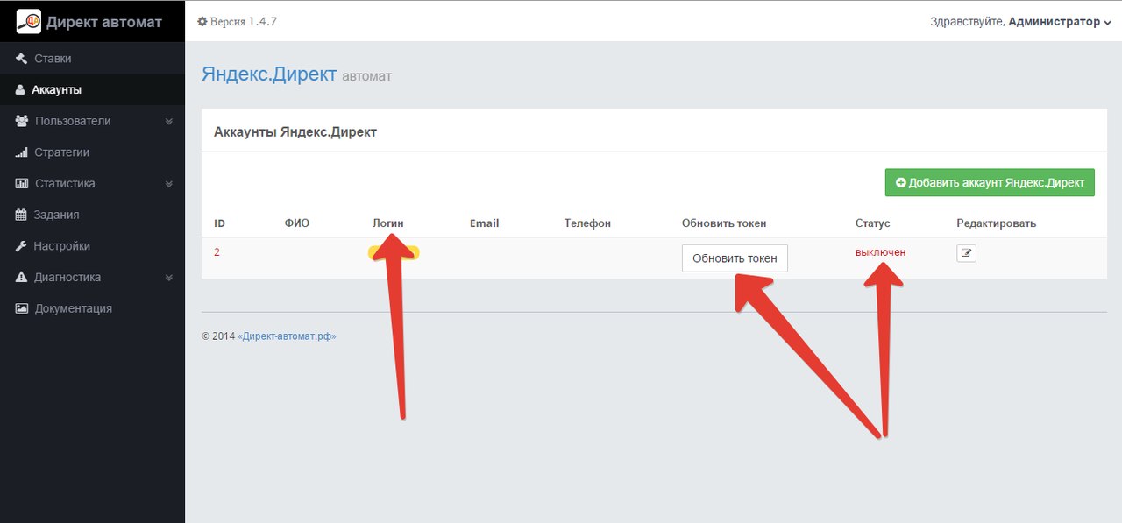Click the signal bars icon beside Стратегии
This screenshot has height=523, width=1122.
pos(22,152)
